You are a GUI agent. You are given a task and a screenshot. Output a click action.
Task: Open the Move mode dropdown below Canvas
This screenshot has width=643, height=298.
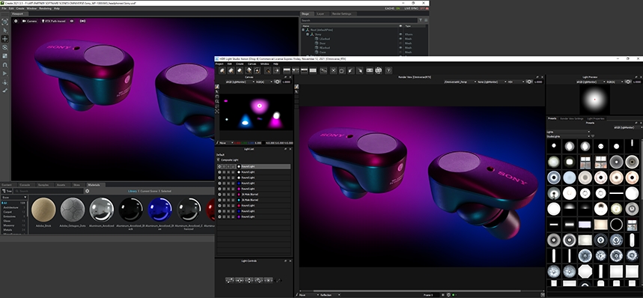coord(226,143)
